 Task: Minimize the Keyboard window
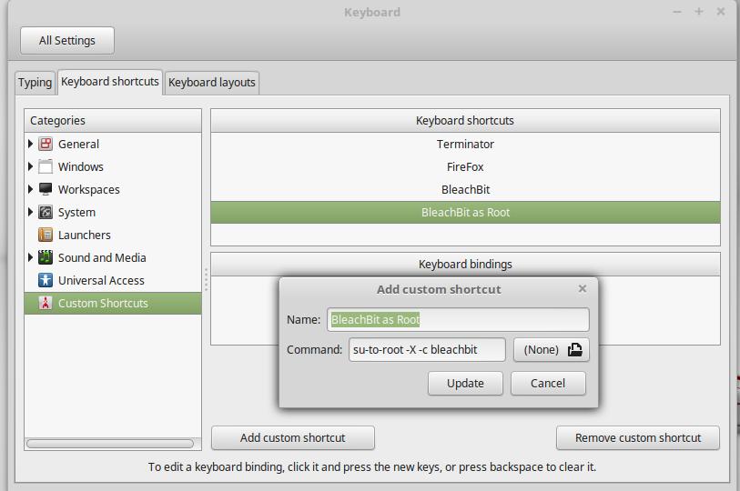677,11
